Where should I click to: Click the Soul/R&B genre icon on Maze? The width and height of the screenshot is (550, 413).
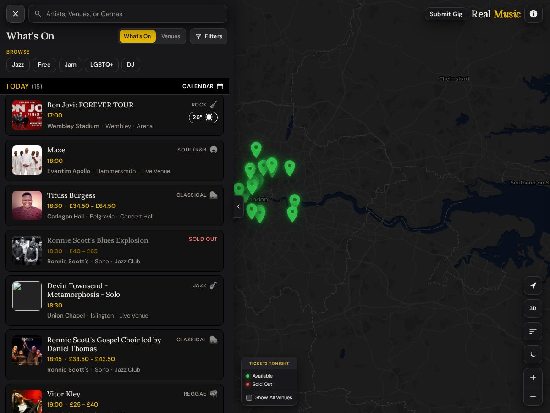click(214, 150)
